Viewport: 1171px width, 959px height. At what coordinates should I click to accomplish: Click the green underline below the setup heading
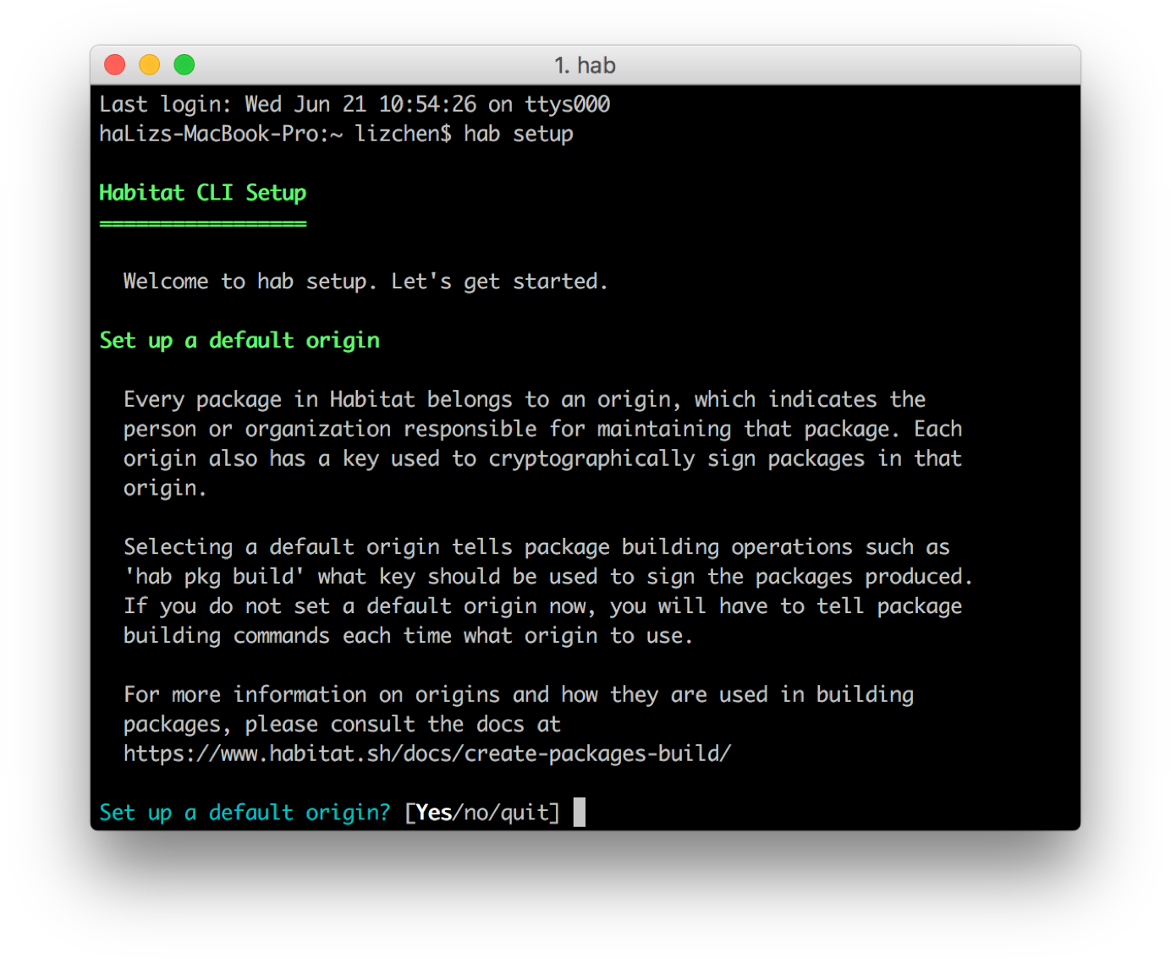click(202, 222)
